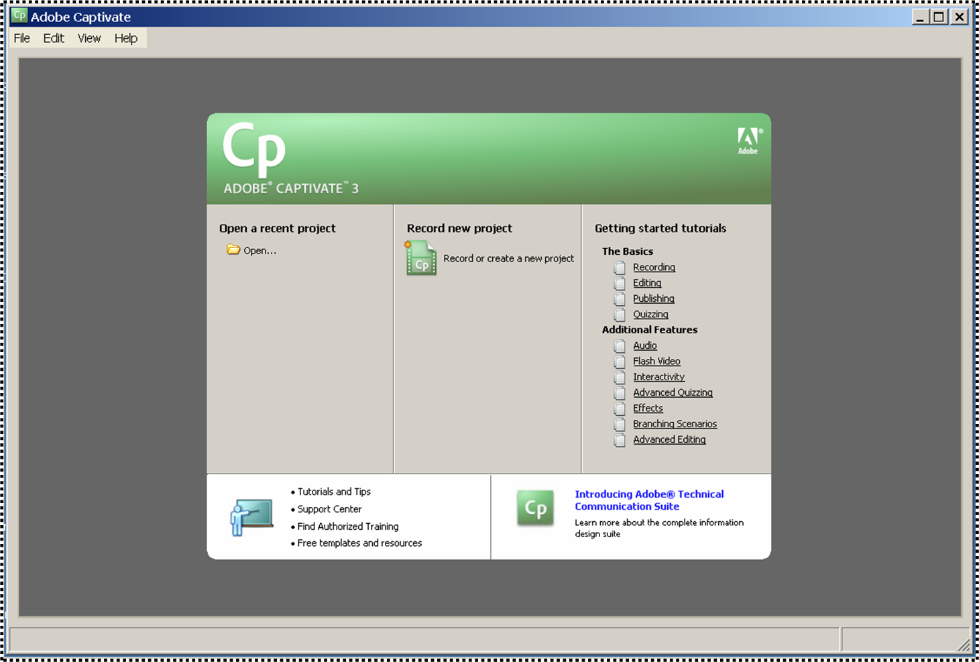The height and width of the screenshot is (662, 979).
Task: Open the Branching Scenarios tutorial link
Action: [x=675, y=424]
